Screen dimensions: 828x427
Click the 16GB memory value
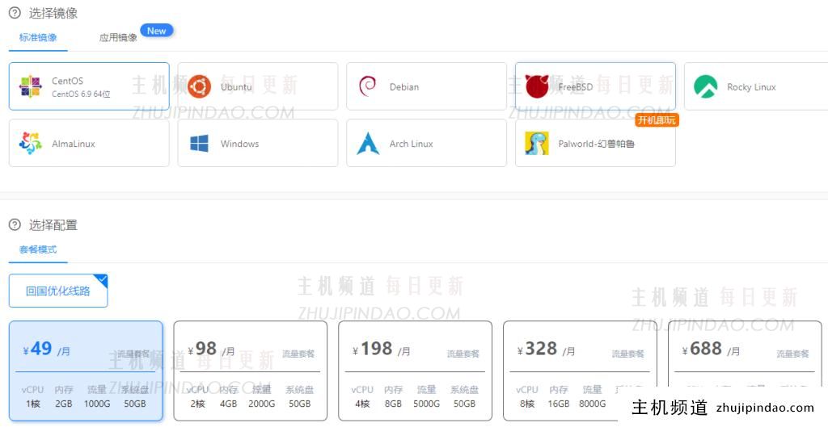[559, 404]
